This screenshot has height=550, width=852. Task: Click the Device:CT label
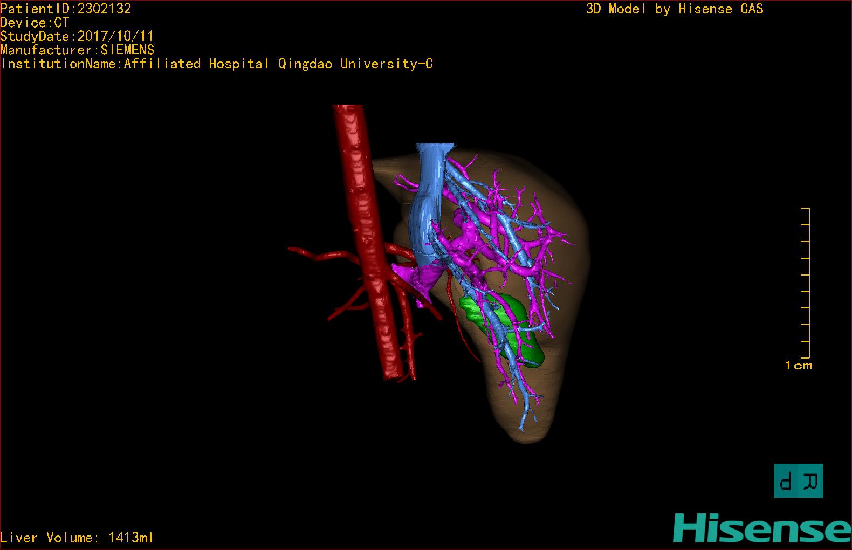coord(35,23)
